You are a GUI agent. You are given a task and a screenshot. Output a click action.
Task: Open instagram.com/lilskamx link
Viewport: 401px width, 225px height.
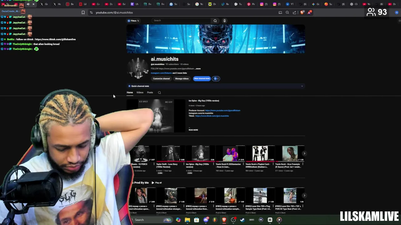161,73
